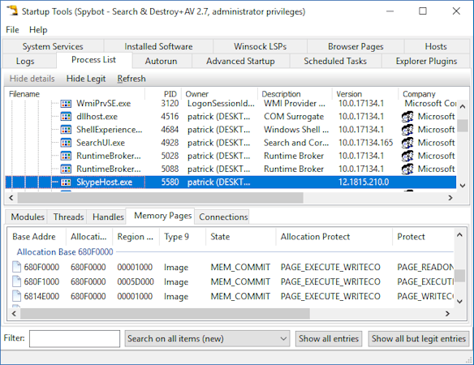Viewport: 474px width, 365px height.
Task: Click the dllhost.exe process icon
Action: coord(66,117)
